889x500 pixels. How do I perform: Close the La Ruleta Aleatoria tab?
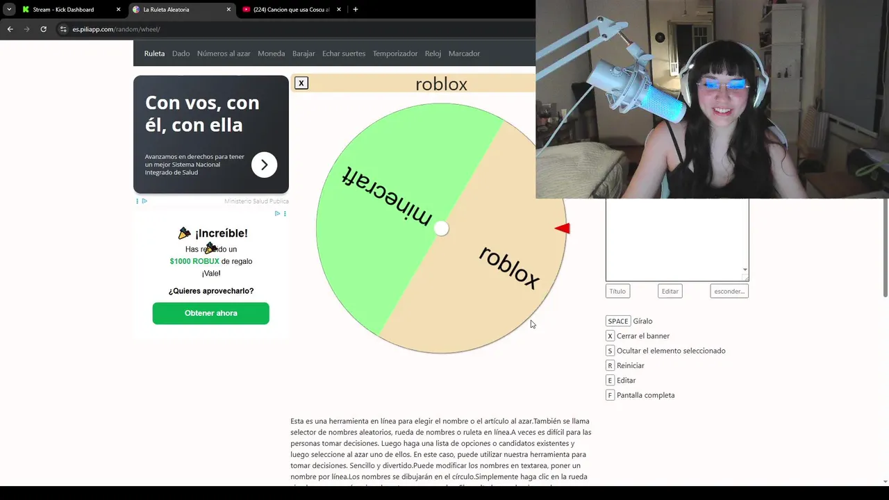pos(229,10)
